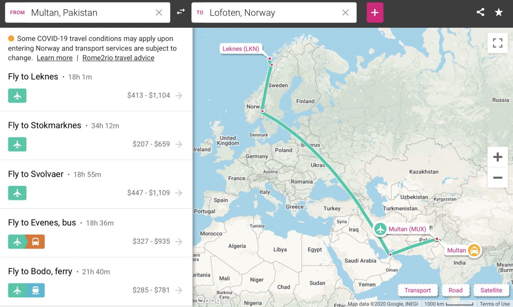
Task: Clear the Multan, Pakistan origin field
Action: [x=159, y=12]
